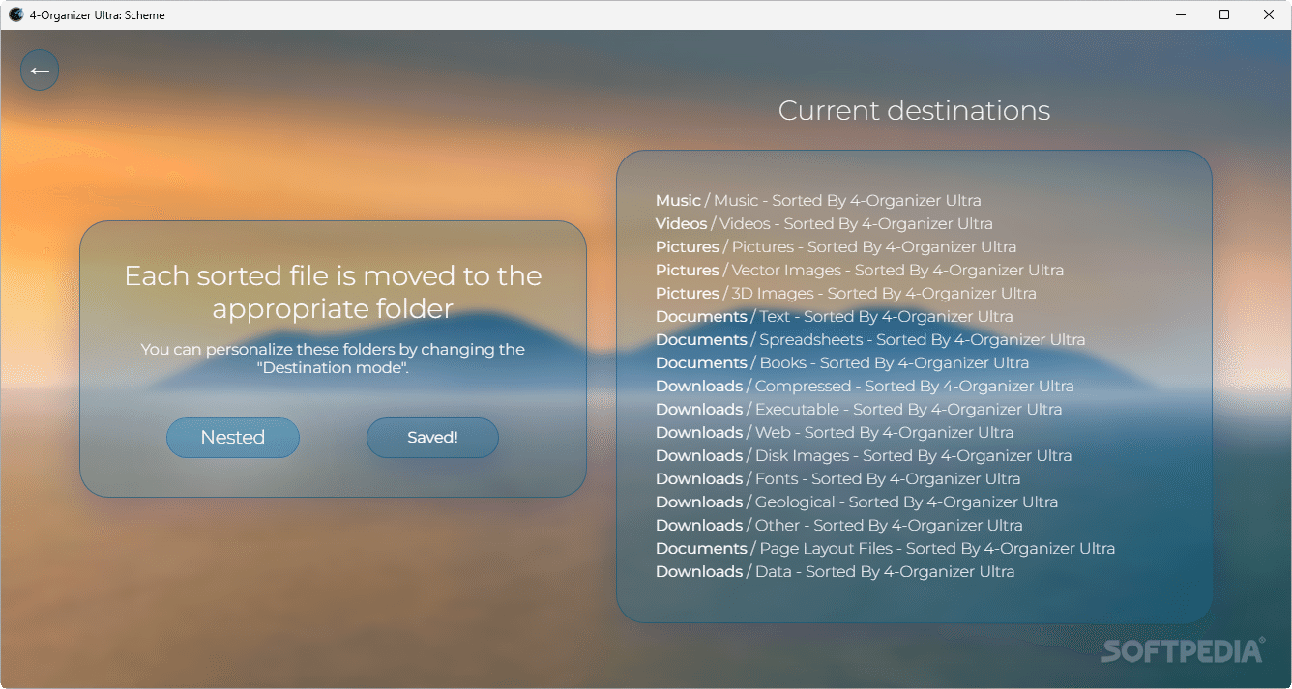The width and height of the screenshot is (1292, 689).
Task: Select the '3D Images - Sorted By' destination row
Action: coord(846,294)
